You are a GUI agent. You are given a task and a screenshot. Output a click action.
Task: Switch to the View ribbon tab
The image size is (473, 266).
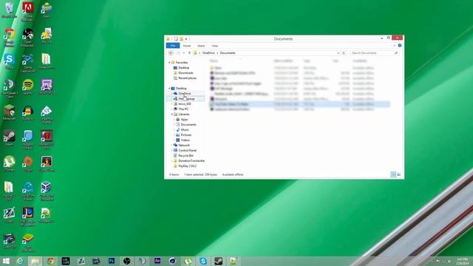pyautogui.click(x=214, y=46)
